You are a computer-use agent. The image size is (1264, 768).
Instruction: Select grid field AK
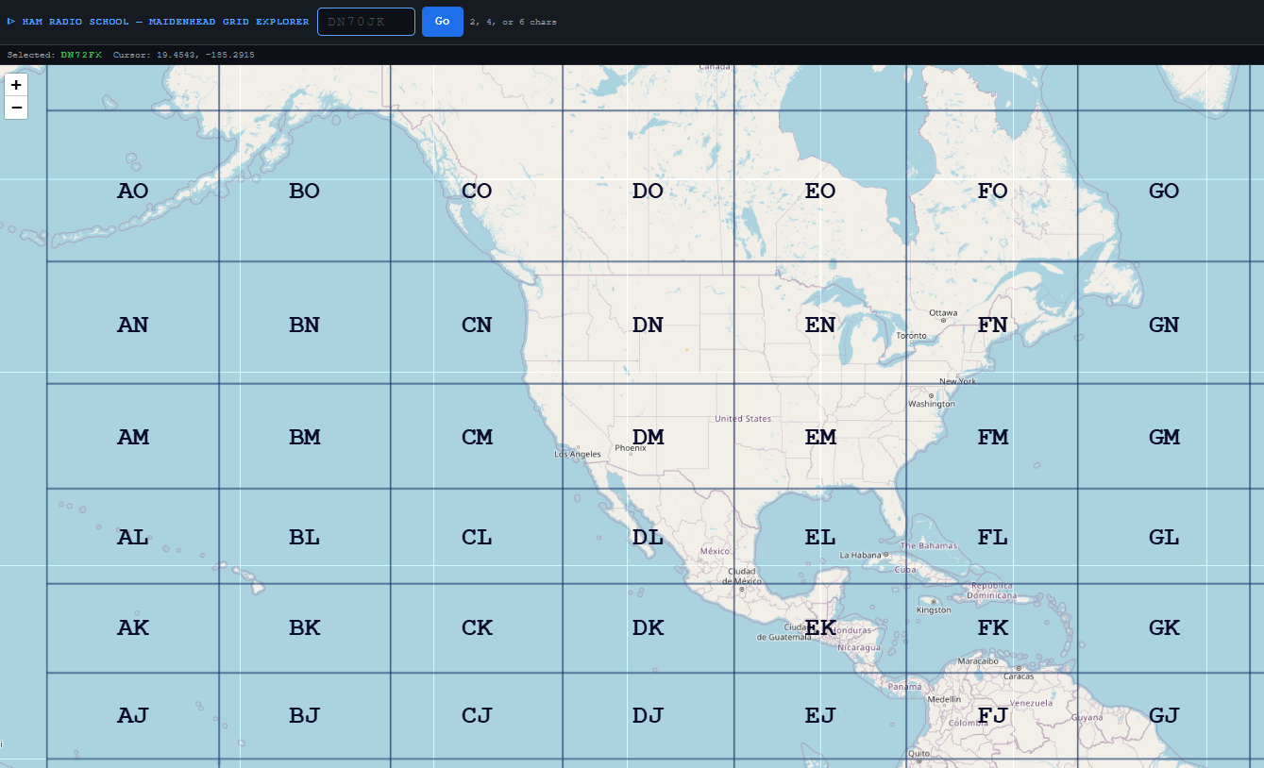tap(133, 628)
